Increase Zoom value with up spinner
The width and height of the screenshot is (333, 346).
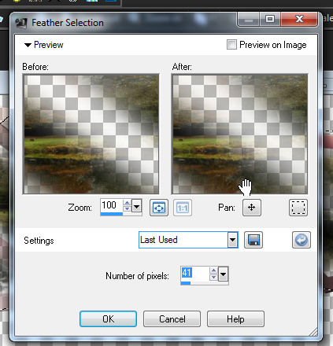[127, 203]
